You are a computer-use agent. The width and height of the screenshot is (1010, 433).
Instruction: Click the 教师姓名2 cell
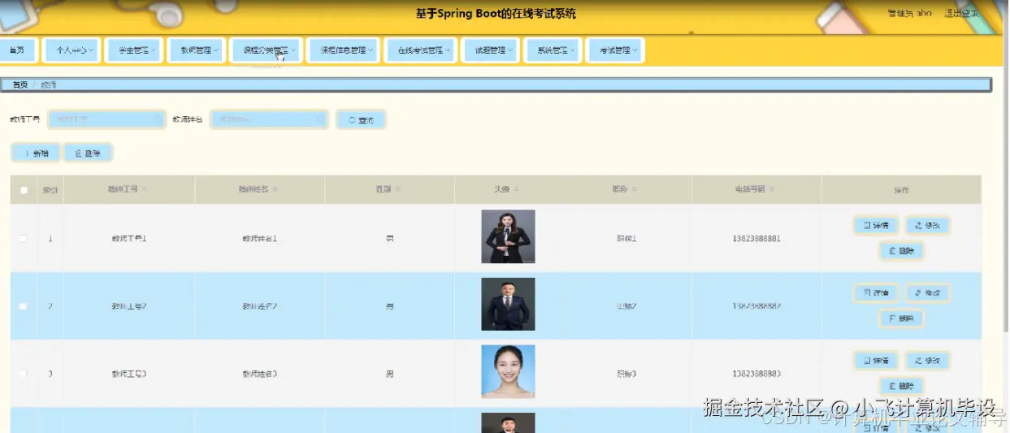[259, 306]
